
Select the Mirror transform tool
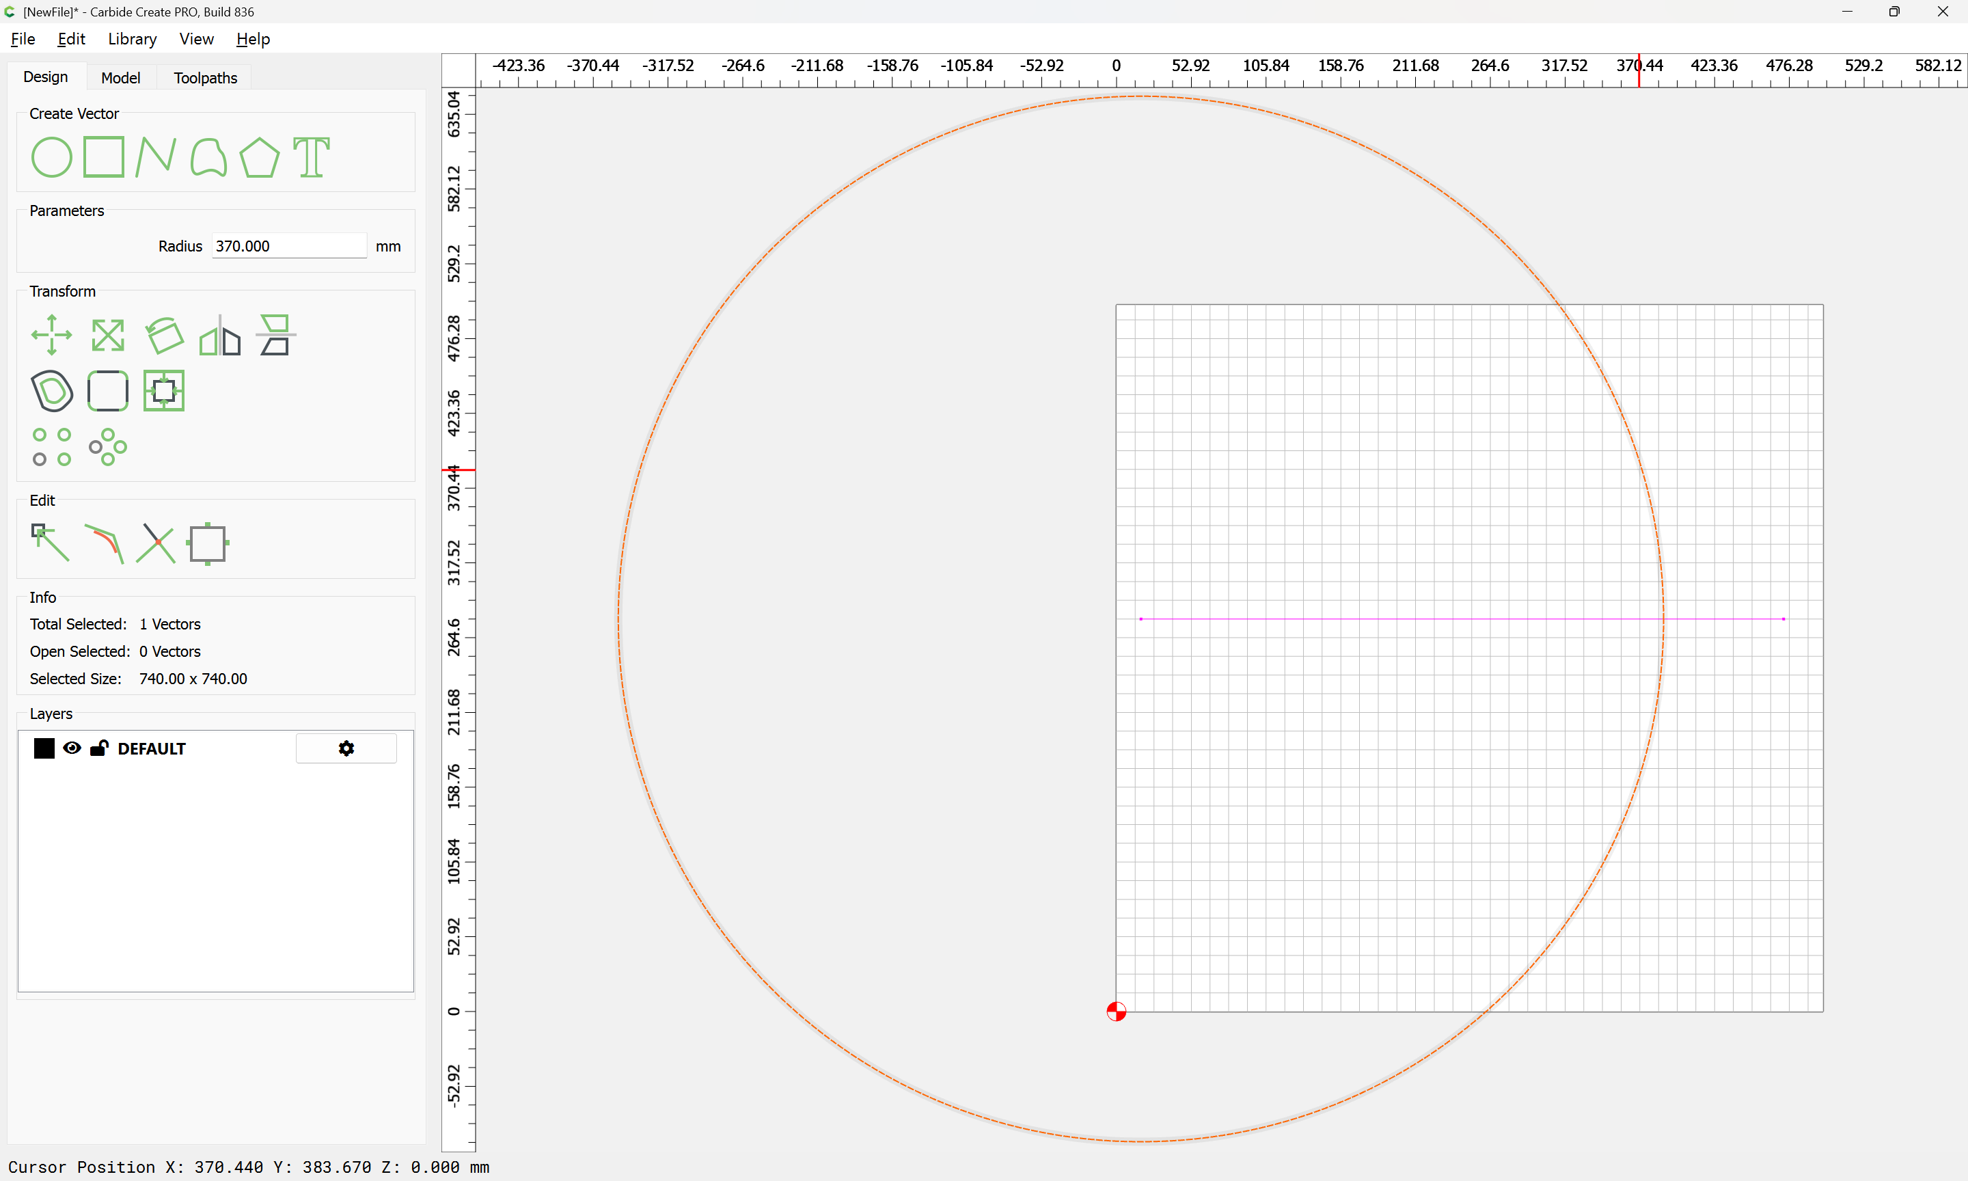[x=219, y=335]
